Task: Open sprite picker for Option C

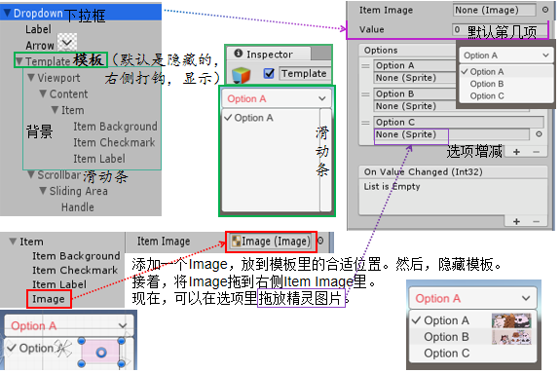Action: tap(539, 134)
